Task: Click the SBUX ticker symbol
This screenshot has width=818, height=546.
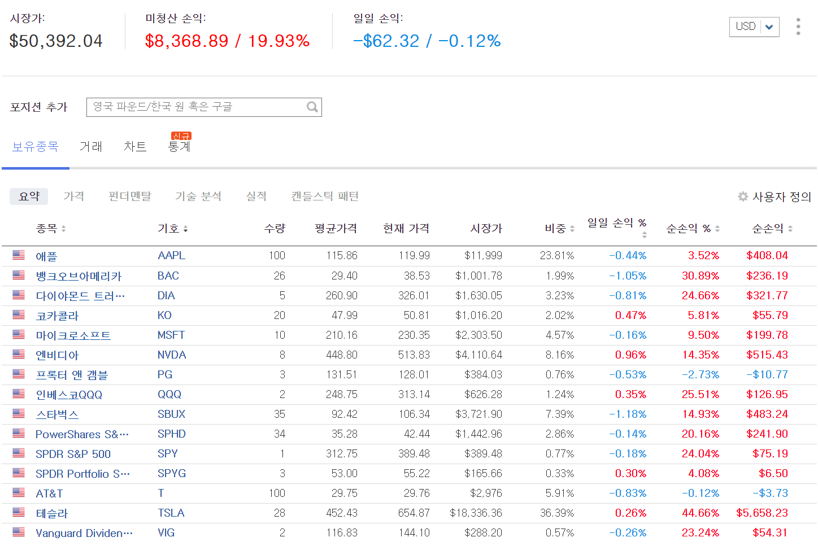Action: click(171, 414)
